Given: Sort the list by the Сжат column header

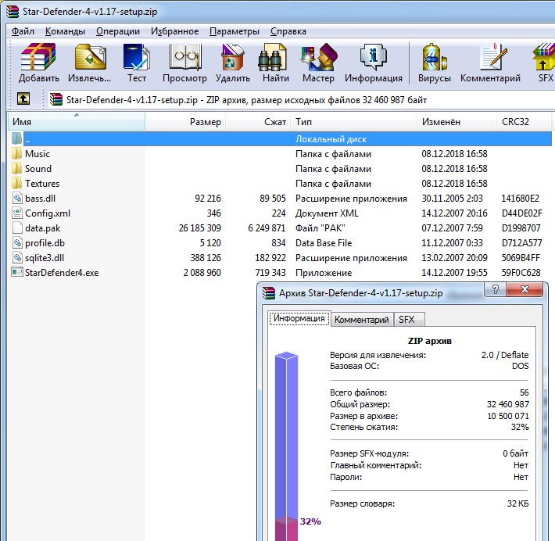Looking at the screenshot, I should click(x=258, y=122).
